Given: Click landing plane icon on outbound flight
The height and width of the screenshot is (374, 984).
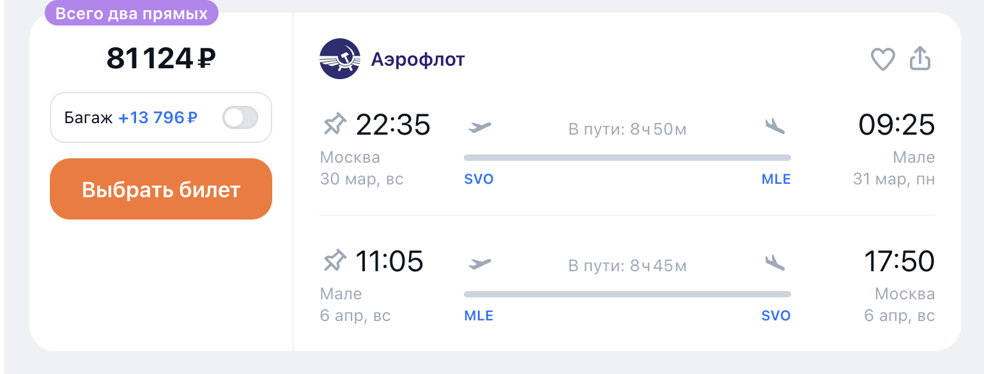Looking at the screenshot, I should (774, 127).
